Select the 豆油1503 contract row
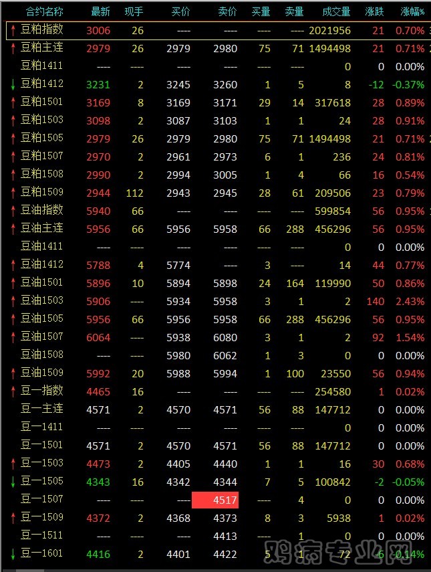Screen dimensions: 431x572 coord(218,301)
